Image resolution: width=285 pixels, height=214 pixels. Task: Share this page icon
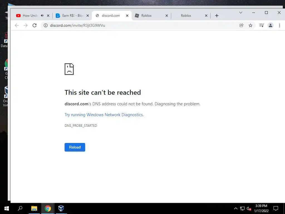click(x=241, y=25)
